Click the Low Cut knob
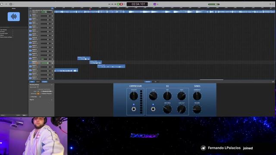 (x=181, y=109)
